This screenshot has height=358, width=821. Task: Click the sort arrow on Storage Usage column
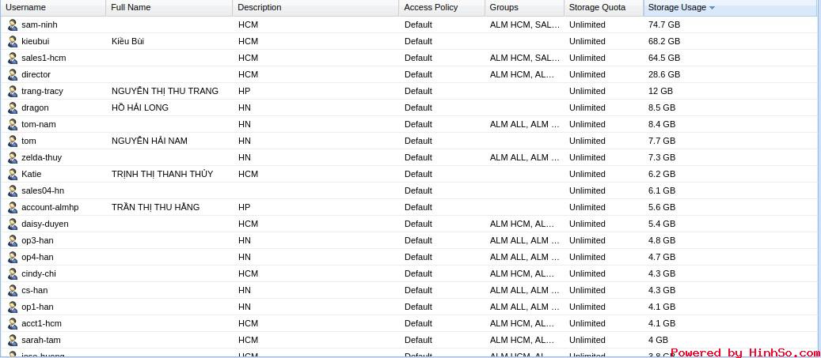[x=712, y=8]
